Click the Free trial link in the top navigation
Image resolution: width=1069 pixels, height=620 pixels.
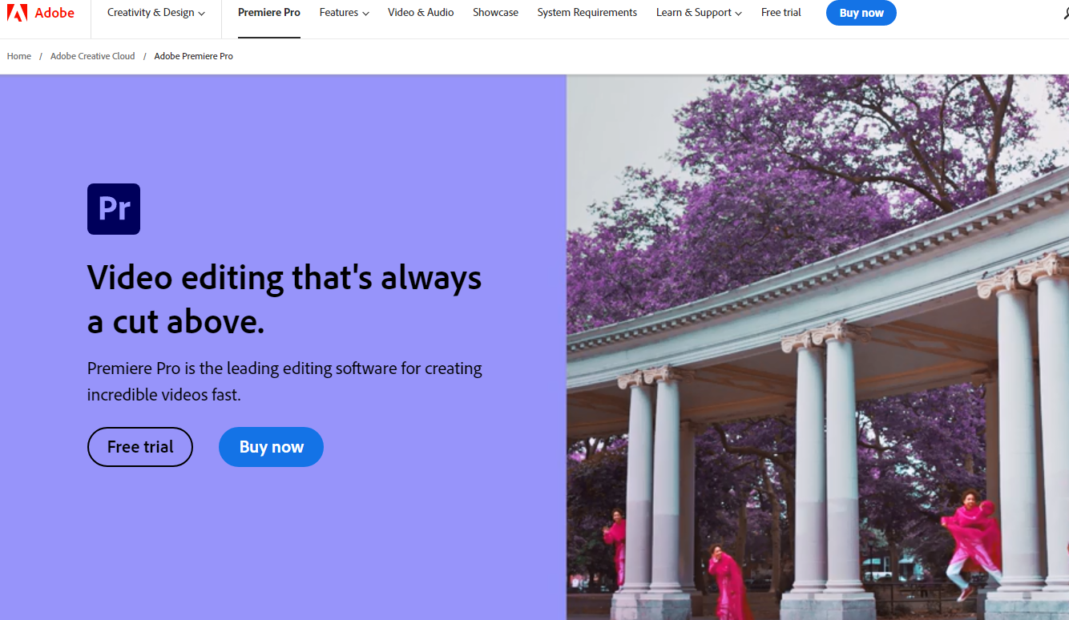pos(781,13)
